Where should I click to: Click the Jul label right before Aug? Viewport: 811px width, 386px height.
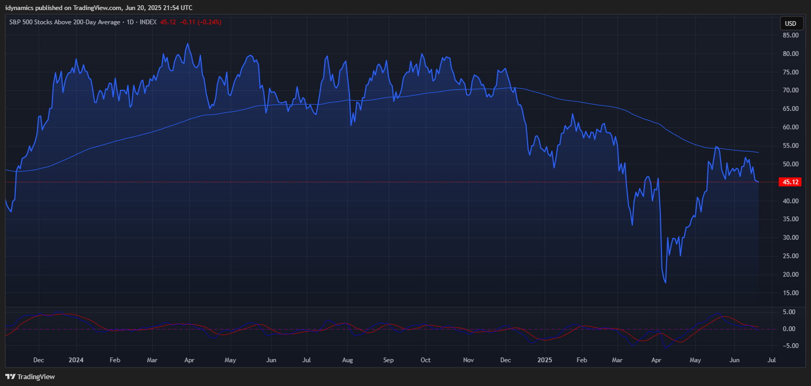[306, 360]
